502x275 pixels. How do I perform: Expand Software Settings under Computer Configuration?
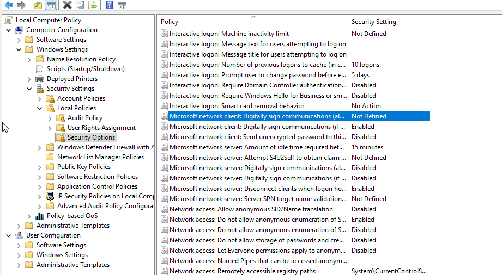pyautogui.click(x=19, y=40)
